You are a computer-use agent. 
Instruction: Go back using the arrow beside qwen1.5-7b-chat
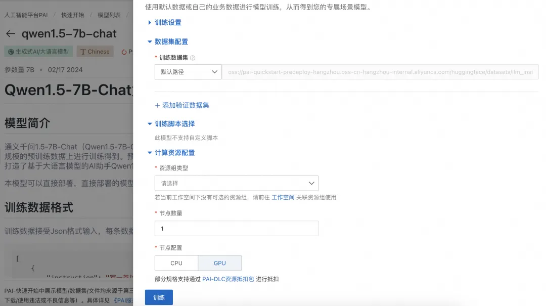(11, 33)
